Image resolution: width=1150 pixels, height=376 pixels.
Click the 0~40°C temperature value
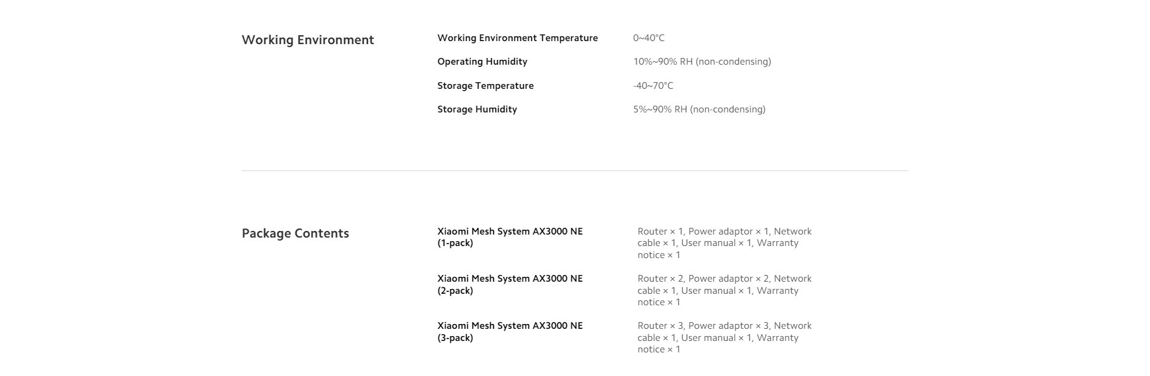click(x=649, y=38)
